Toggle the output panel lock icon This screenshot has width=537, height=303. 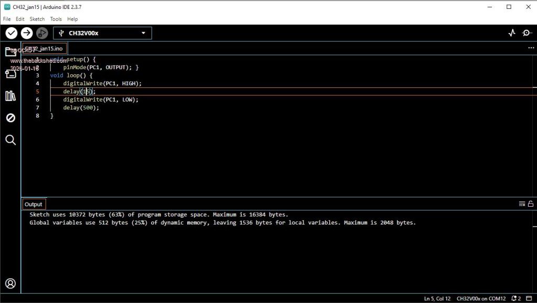(530, 204)
